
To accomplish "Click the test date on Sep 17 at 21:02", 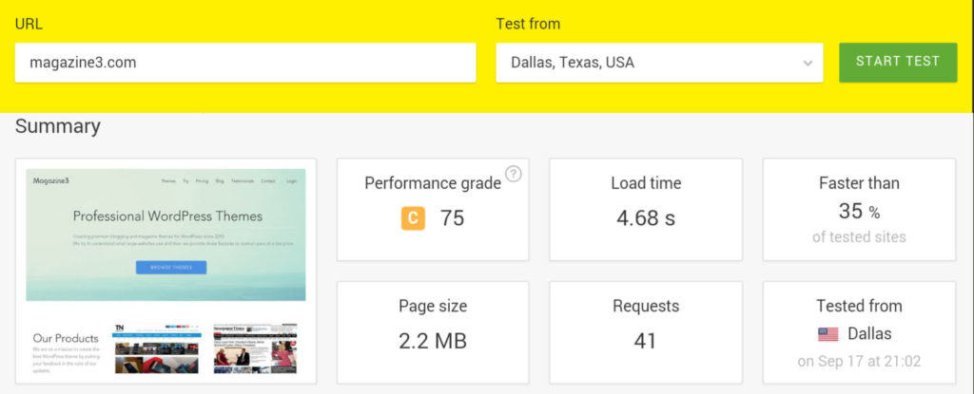I will click(x=859, y=361).
